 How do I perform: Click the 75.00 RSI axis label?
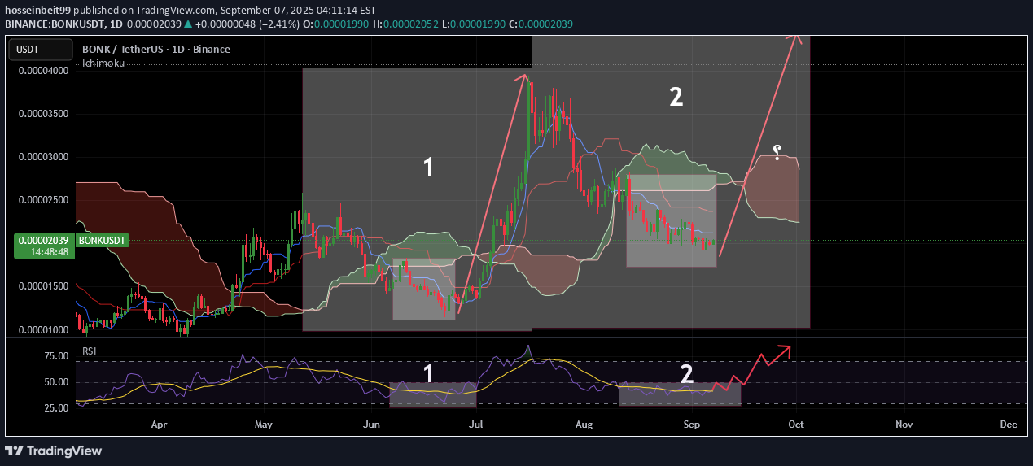point(56,356)
